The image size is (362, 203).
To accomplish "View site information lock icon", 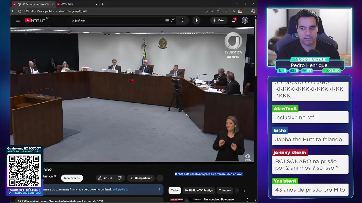I will tap(27, 11).
